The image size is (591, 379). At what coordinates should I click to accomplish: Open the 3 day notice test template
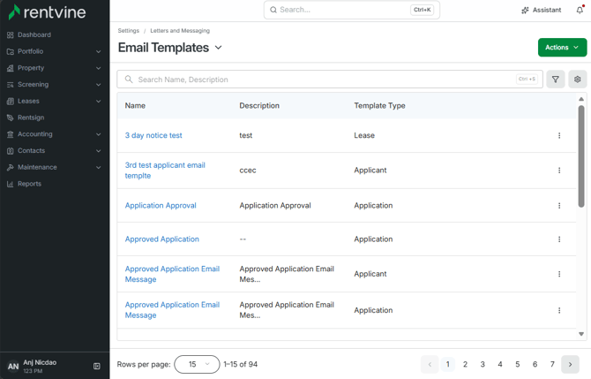153,135
